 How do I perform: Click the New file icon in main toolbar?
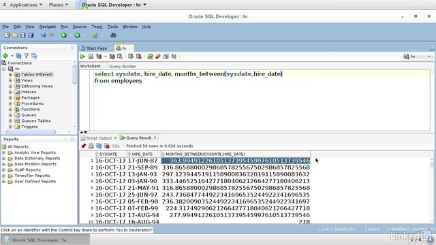click(x=7, y=35)
